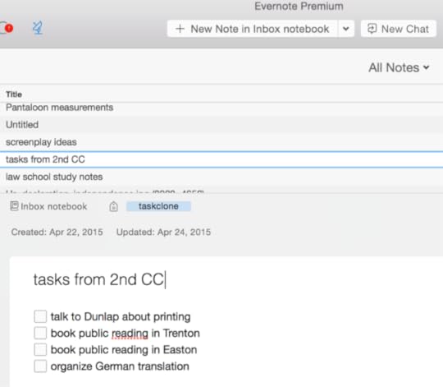443x387 pixels.
Task: Start a New Chat
Action: point(399,29)
